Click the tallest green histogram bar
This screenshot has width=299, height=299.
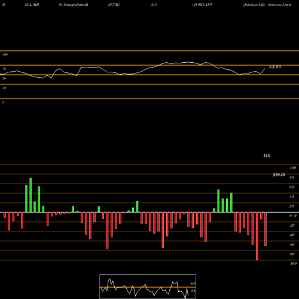[x=30, y=195]
